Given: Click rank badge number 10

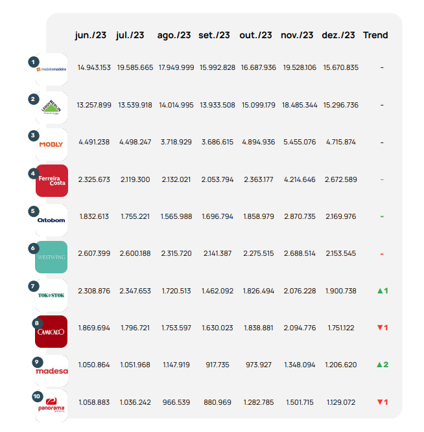Looking at the screenshot, I should click(x=37, y=396).
